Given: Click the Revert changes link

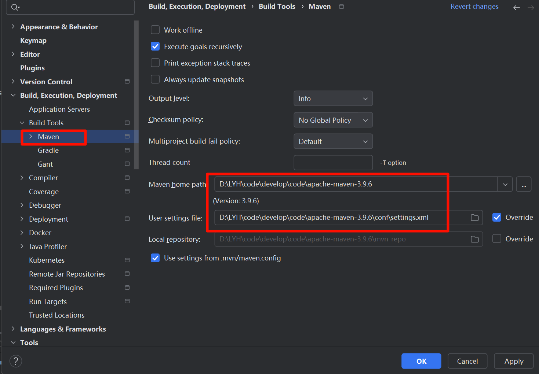Looking at the screenshot, I should click(x=474, y=6).
